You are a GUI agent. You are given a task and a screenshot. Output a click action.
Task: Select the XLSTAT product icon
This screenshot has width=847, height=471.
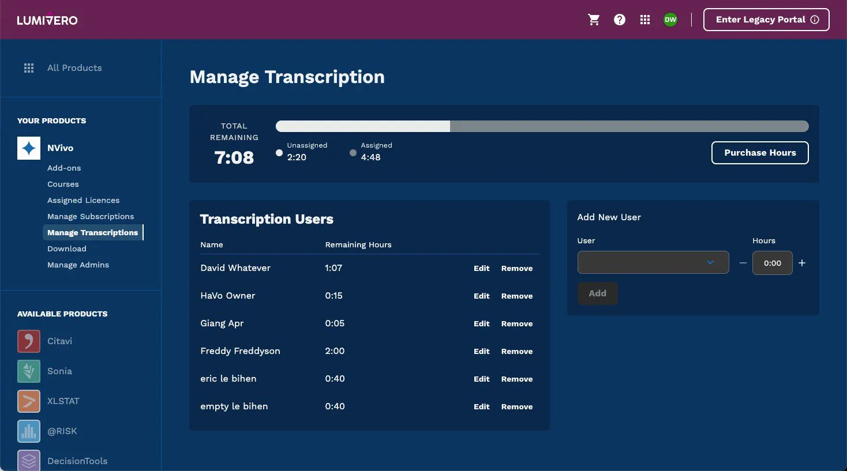click(28, 401)
